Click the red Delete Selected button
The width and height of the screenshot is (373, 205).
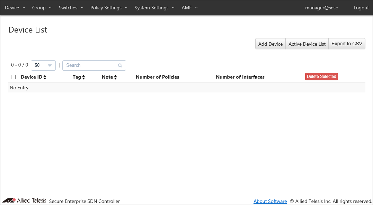point(321,77)
